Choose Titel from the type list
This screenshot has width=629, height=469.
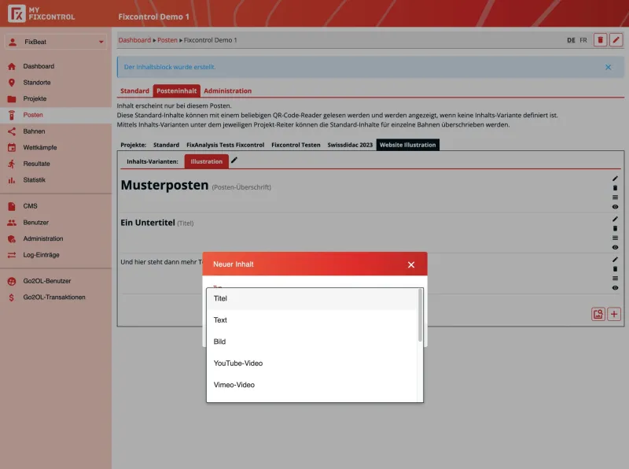pos(311,299)
